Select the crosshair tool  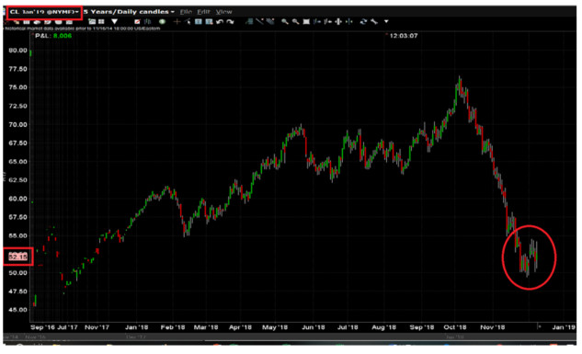[x=177, y=21]
